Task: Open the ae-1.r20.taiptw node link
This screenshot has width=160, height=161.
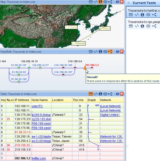Action: tap(41, 136)
